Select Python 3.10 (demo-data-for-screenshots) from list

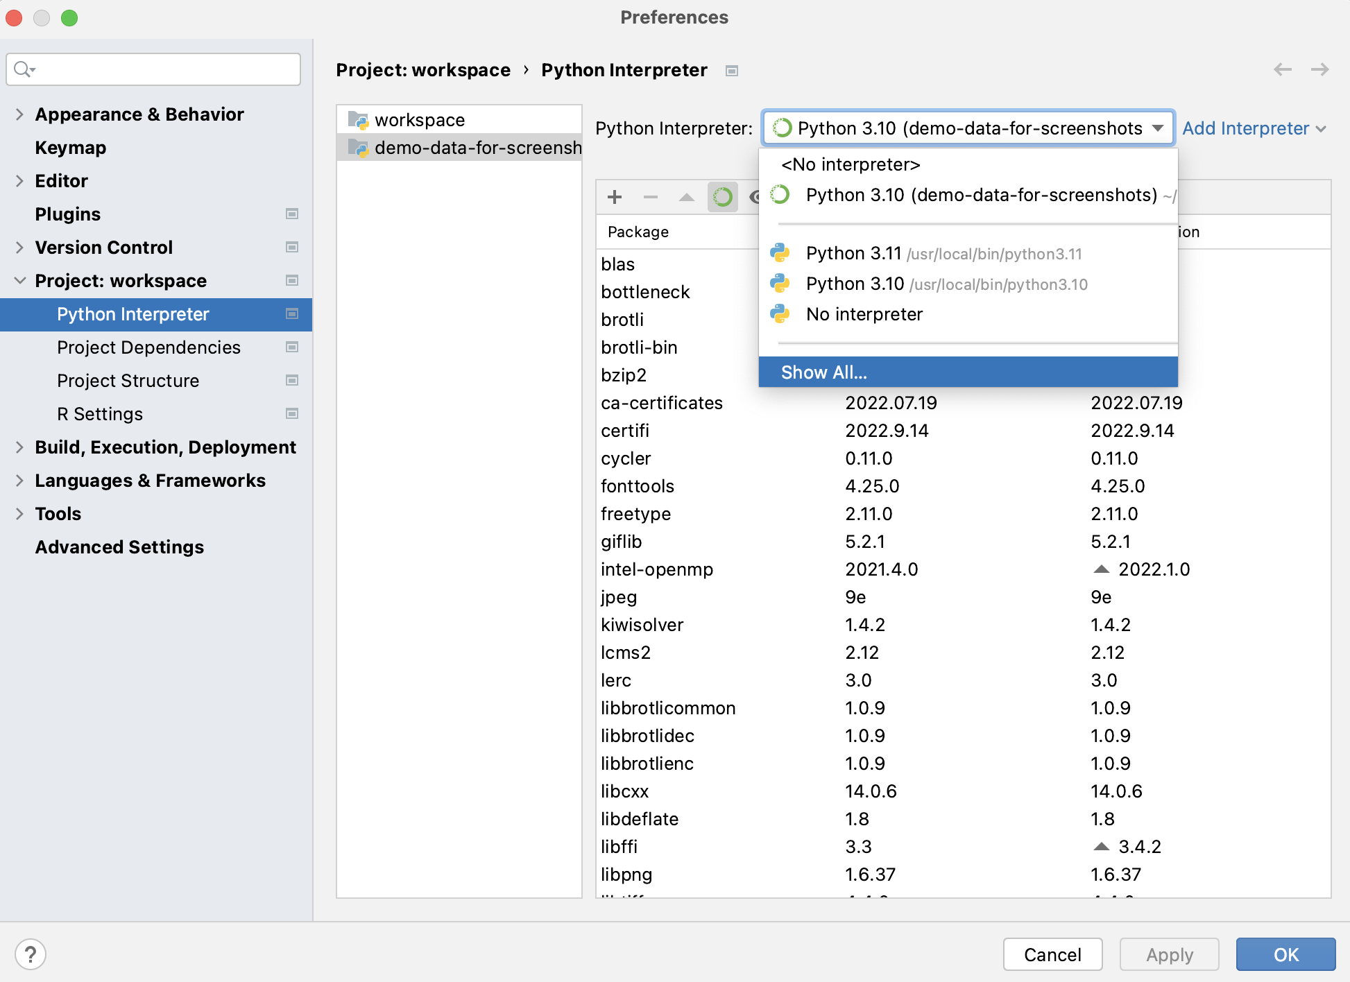pyautogui.click(x=968, y=195)
